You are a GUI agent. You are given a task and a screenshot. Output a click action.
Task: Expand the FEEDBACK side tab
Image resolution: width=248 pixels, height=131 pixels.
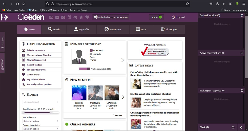pyautogui.click(x=2, y=42)
